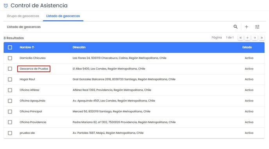Click the Hogar Raul name
This screenshot has width=269, height=149.
point(27,79)
